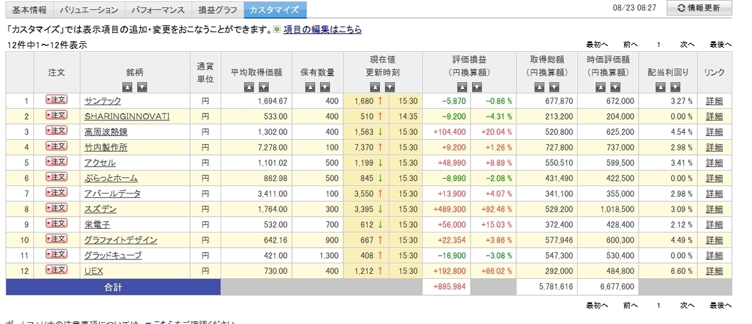Sort 銘柄 column descending arrow

(142, 87)
